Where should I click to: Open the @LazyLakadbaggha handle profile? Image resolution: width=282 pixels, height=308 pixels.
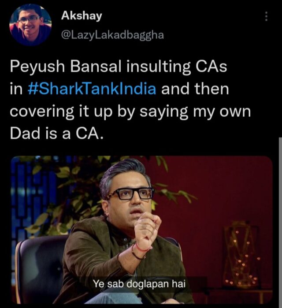click(112, 35)
